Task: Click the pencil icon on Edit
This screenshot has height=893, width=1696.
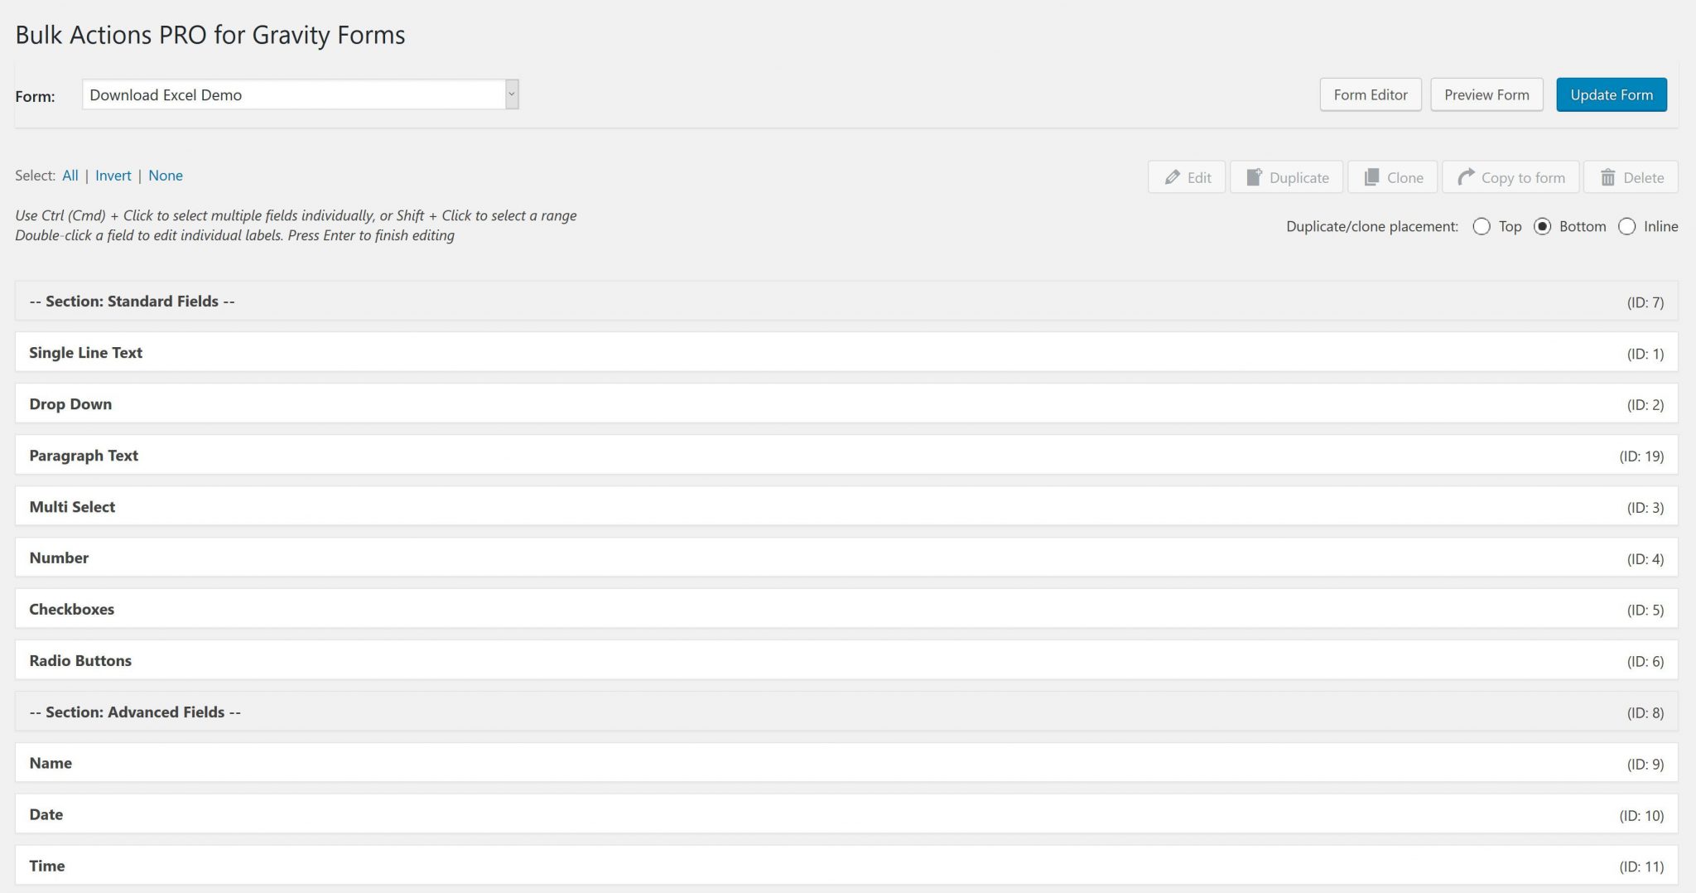Action: tap(1172, 177)
